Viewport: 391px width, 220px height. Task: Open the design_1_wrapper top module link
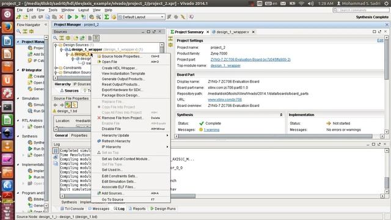point(225,65)
